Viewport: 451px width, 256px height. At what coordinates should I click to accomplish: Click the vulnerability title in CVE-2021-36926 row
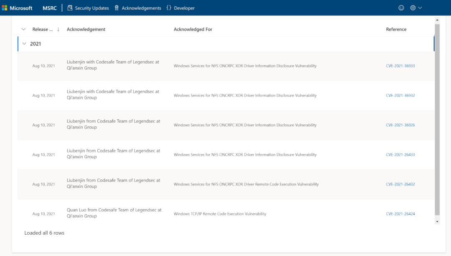point(245,125)
